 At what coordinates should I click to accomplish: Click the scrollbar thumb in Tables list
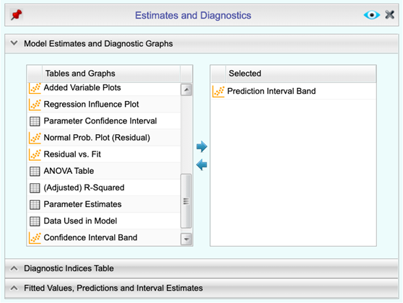(x=186, y=201)
